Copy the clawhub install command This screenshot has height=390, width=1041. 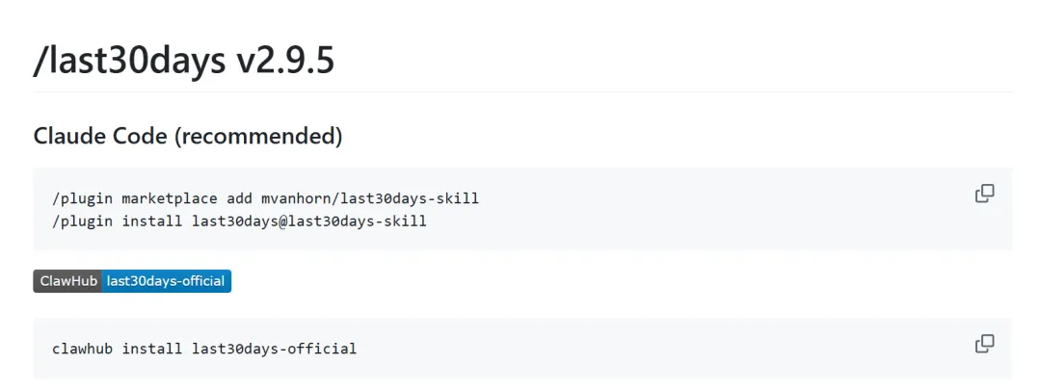pos(984,344)
